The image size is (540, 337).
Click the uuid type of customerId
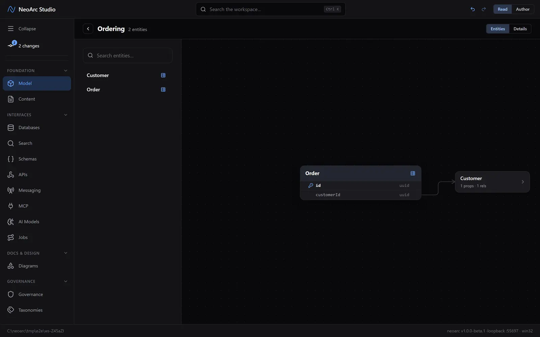click(x=404, y=195)
